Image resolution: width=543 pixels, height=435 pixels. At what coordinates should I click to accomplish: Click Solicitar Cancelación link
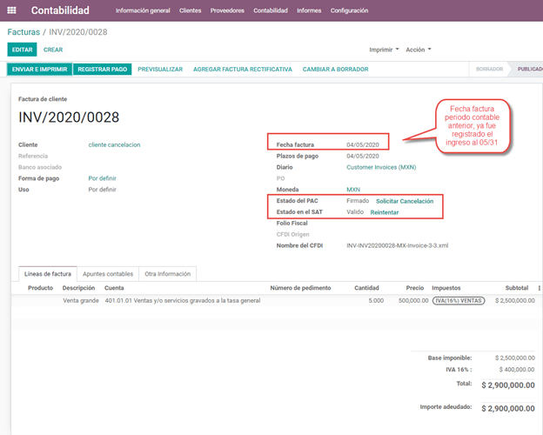click(405, 201)
